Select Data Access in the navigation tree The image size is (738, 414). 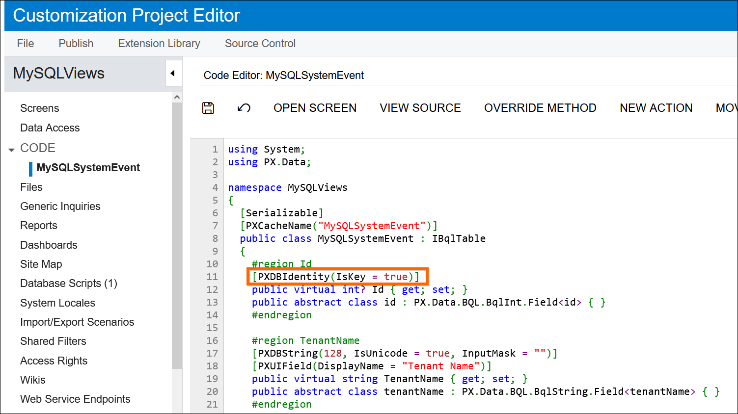click(50, 128)
